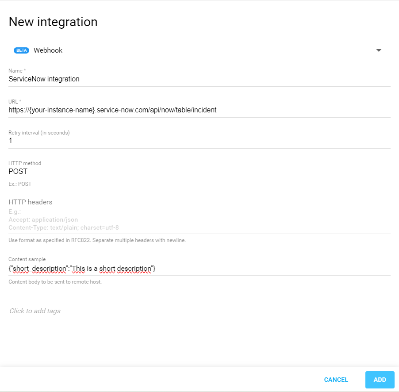Select the Webhook integration type field
The width and height of the screenshot is (399, 392).
195,50
